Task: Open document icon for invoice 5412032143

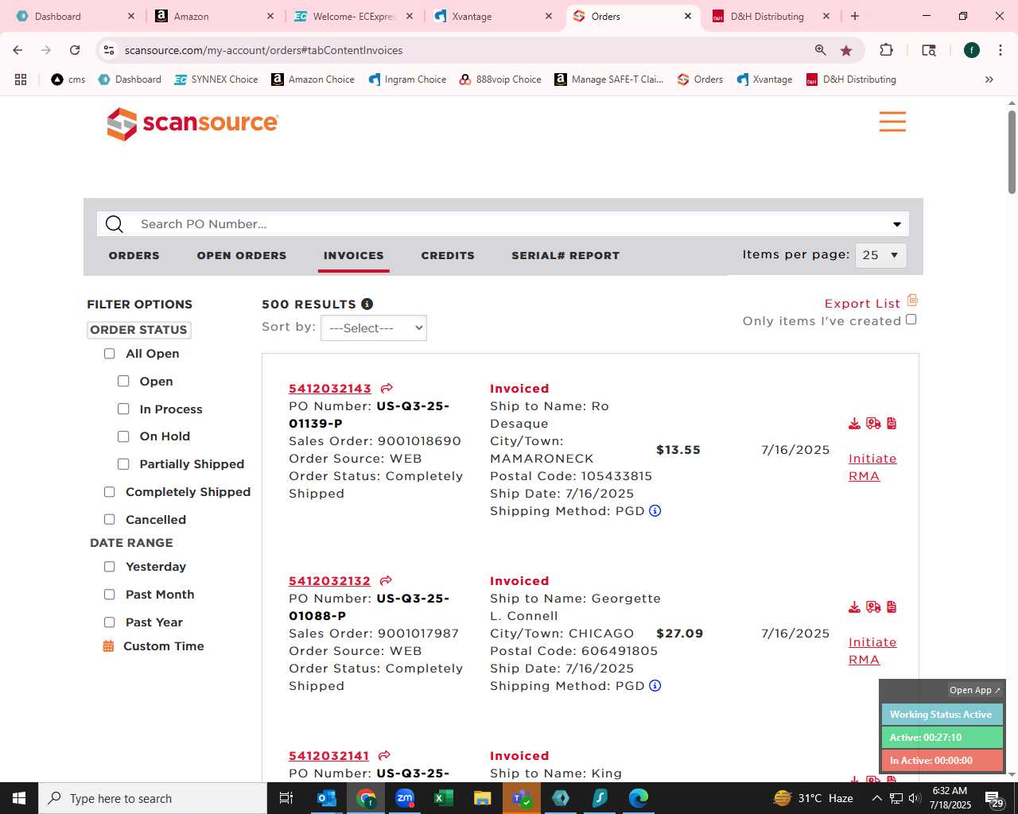Action: [x=892, y=424]
